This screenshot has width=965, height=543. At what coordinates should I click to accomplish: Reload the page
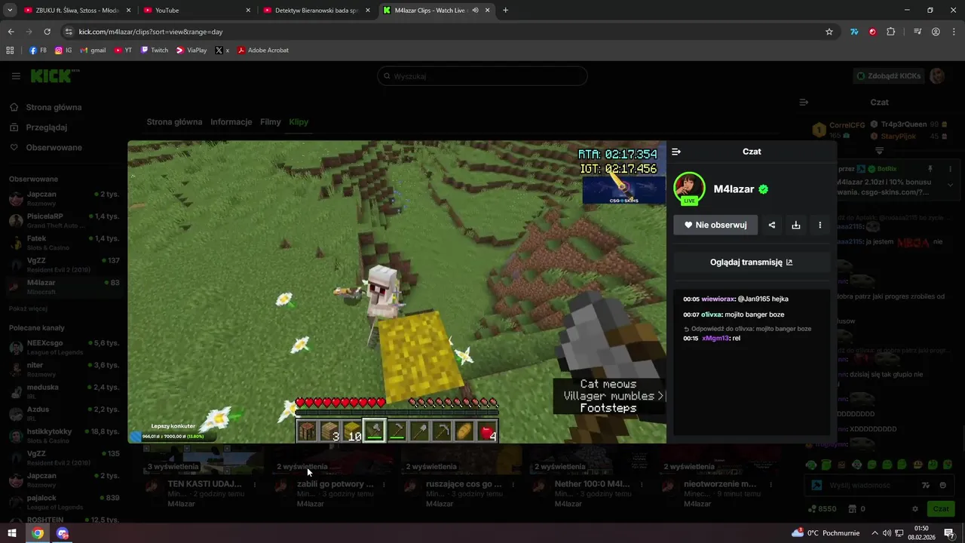tap(47, 32)
